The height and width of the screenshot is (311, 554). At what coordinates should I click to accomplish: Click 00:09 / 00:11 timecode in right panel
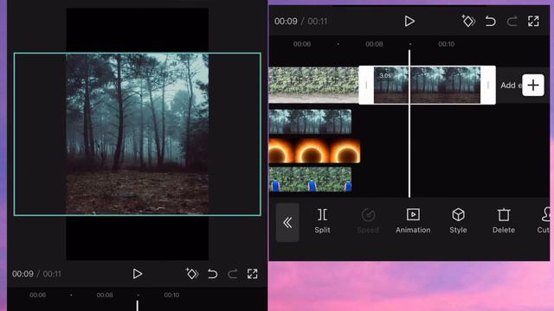(x=300, y=21)
